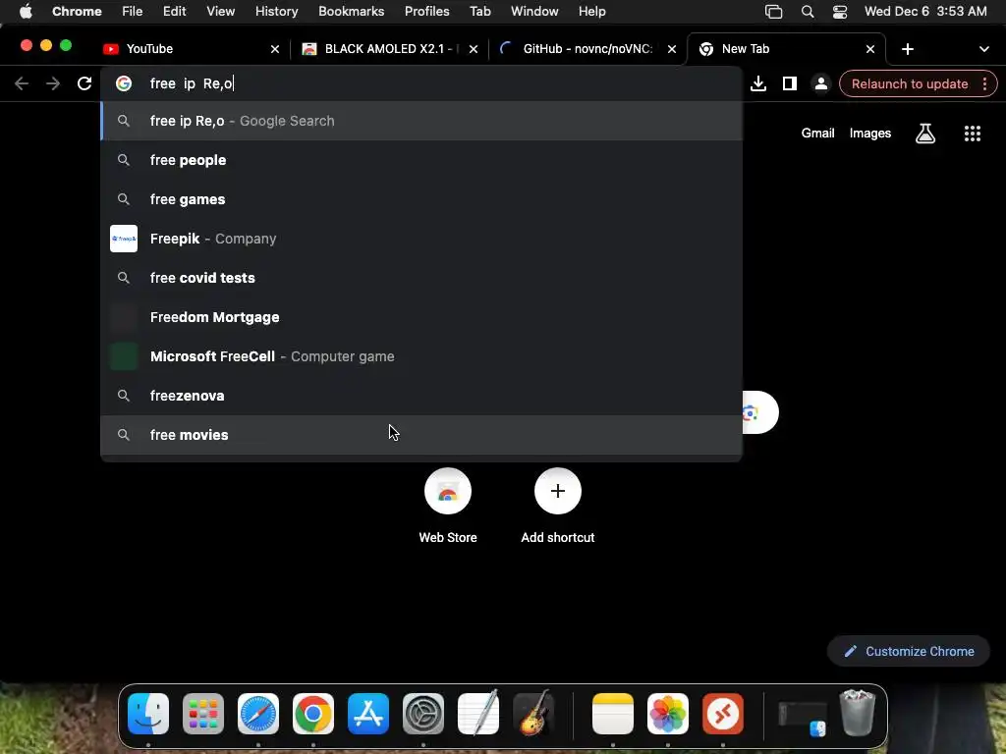
Task: Open Remote Desktop app in Dock
Action: pos(723,714)
